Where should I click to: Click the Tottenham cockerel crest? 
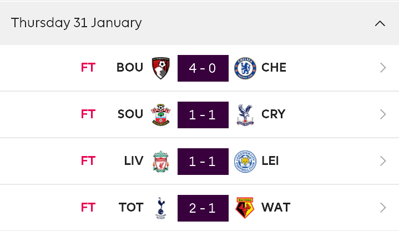coord(161,208)
